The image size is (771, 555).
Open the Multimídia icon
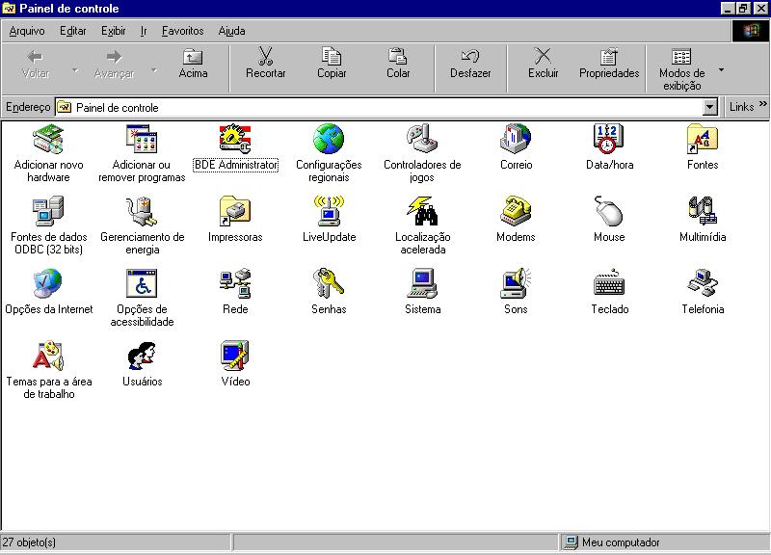(703, 211)
